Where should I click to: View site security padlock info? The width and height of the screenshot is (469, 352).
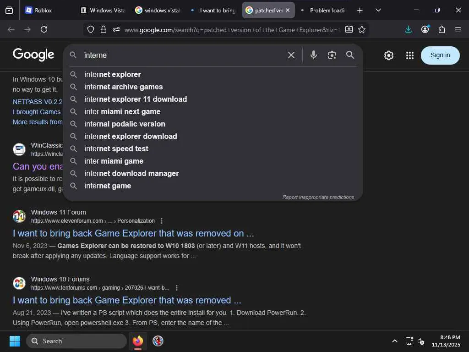104,29
